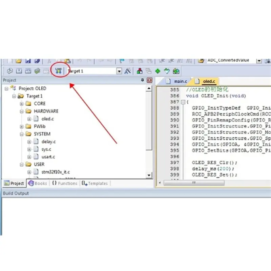Expand the oled.c file dependencies
The height and width of the screenshot is (271, 271).
[29, 119]
